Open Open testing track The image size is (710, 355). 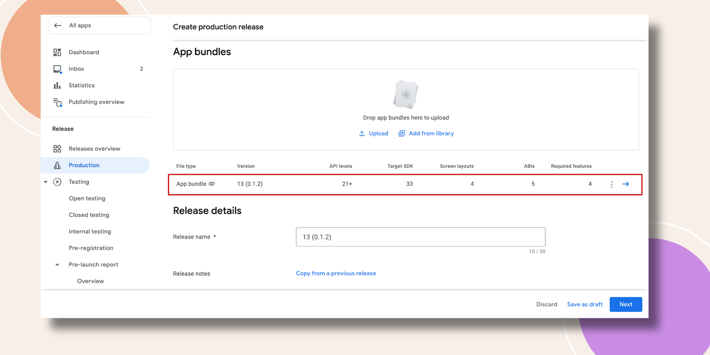point(87,198)
